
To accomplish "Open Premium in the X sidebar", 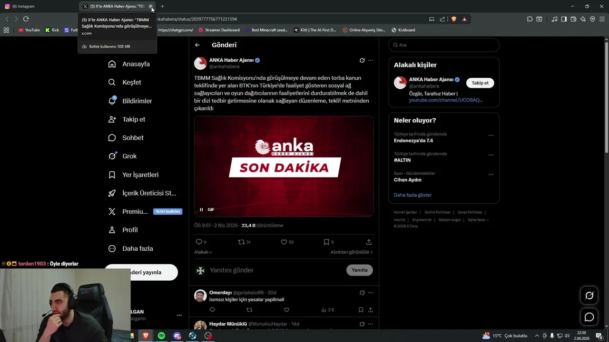I will (145, 211).
